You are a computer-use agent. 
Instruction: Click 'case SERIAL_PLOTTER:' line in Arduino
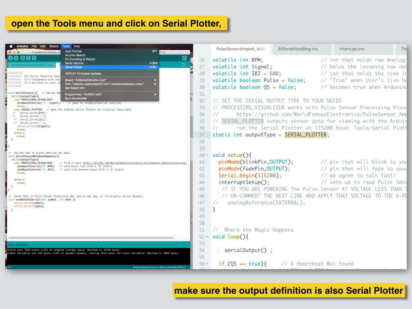[x=29, y=109]
